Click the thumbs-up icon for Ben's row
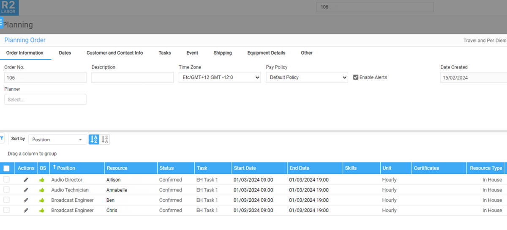The image size is (507, 230). click(x=42, y=200)
